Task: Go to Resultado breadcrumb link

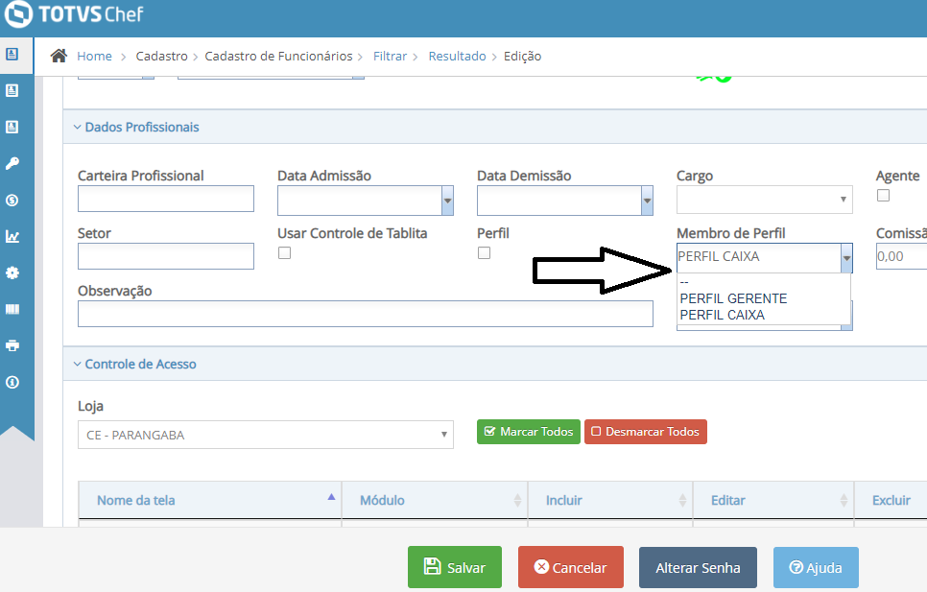Action: [457, 56]
